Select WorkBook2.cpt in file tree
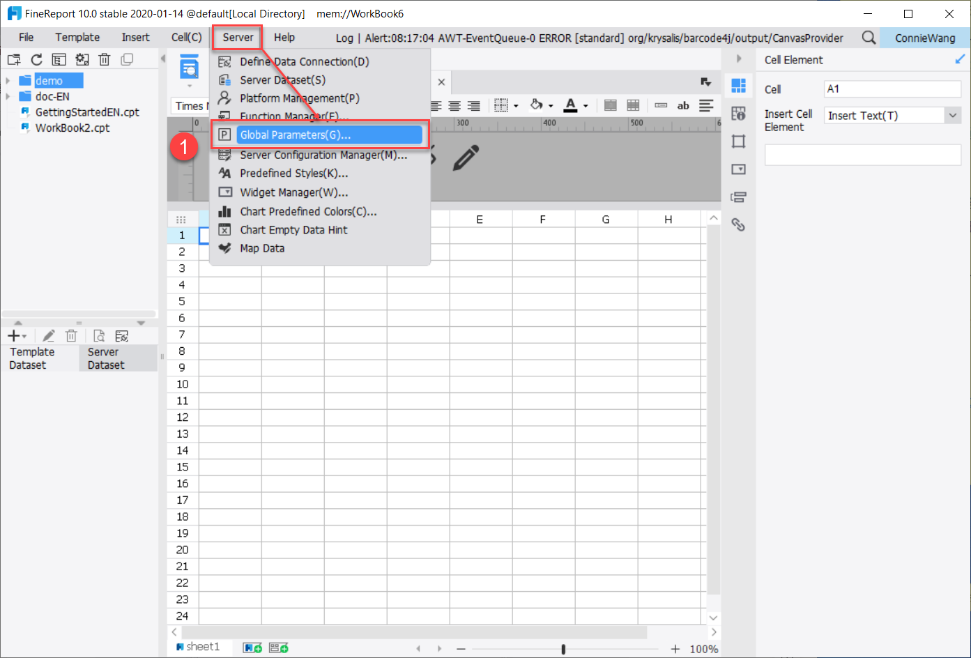 [72, 128]
